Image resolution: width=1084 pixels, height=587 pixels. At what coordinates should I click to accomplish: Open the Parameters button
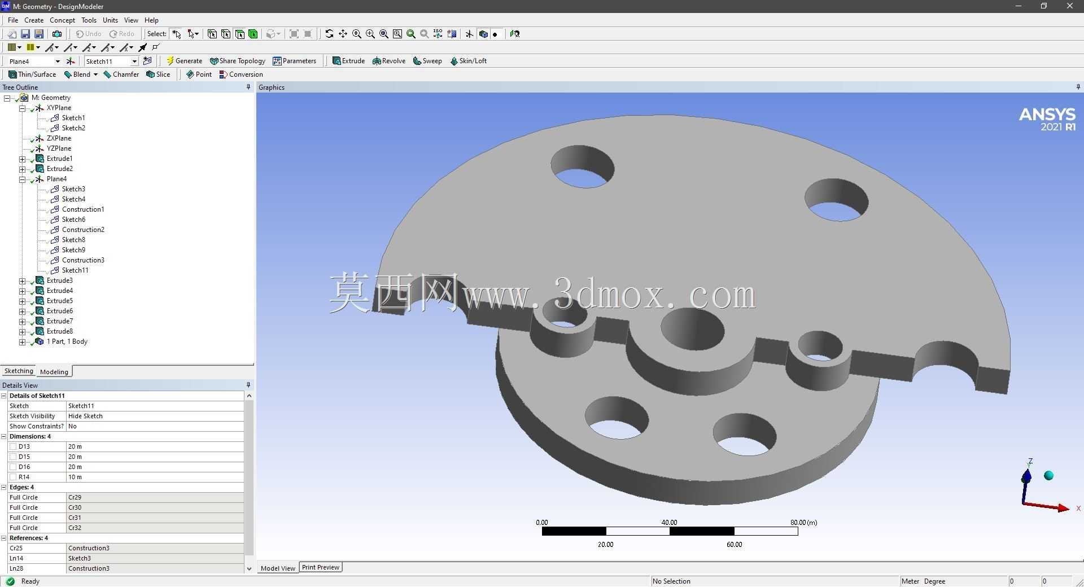click(x=294, y=61)
